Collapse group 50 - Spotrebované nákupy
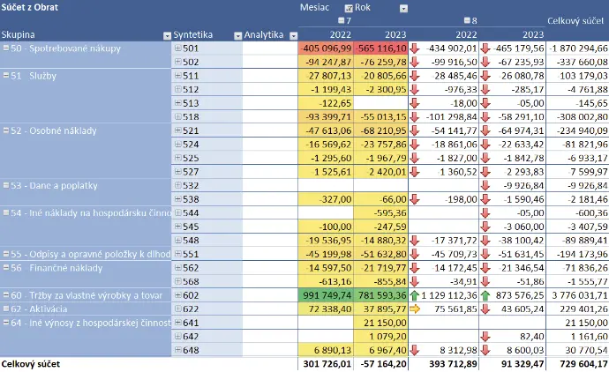This screenshot has height=372, width=609. click(6, 48)
